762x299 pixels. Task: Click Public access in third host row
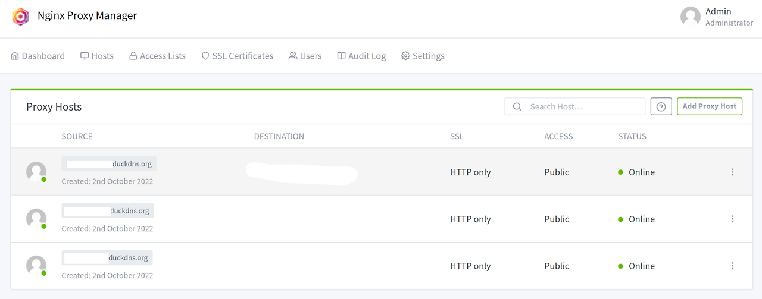[x=557, y=266]
